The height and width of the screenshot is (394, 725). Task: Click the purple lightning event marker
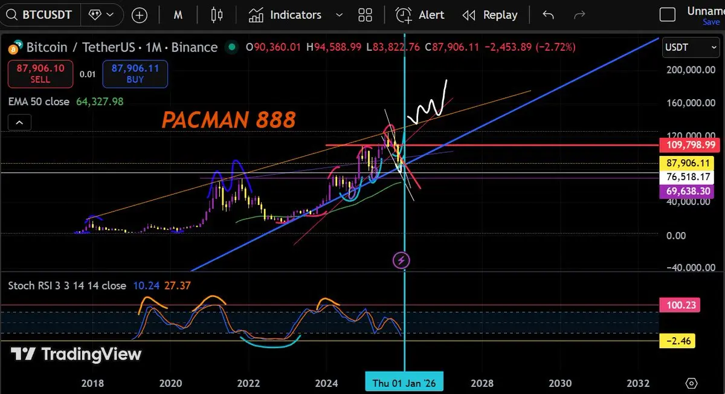tap(402, 260)
